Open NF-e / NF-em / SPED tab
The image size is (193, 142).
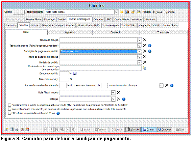pos(88,25)
